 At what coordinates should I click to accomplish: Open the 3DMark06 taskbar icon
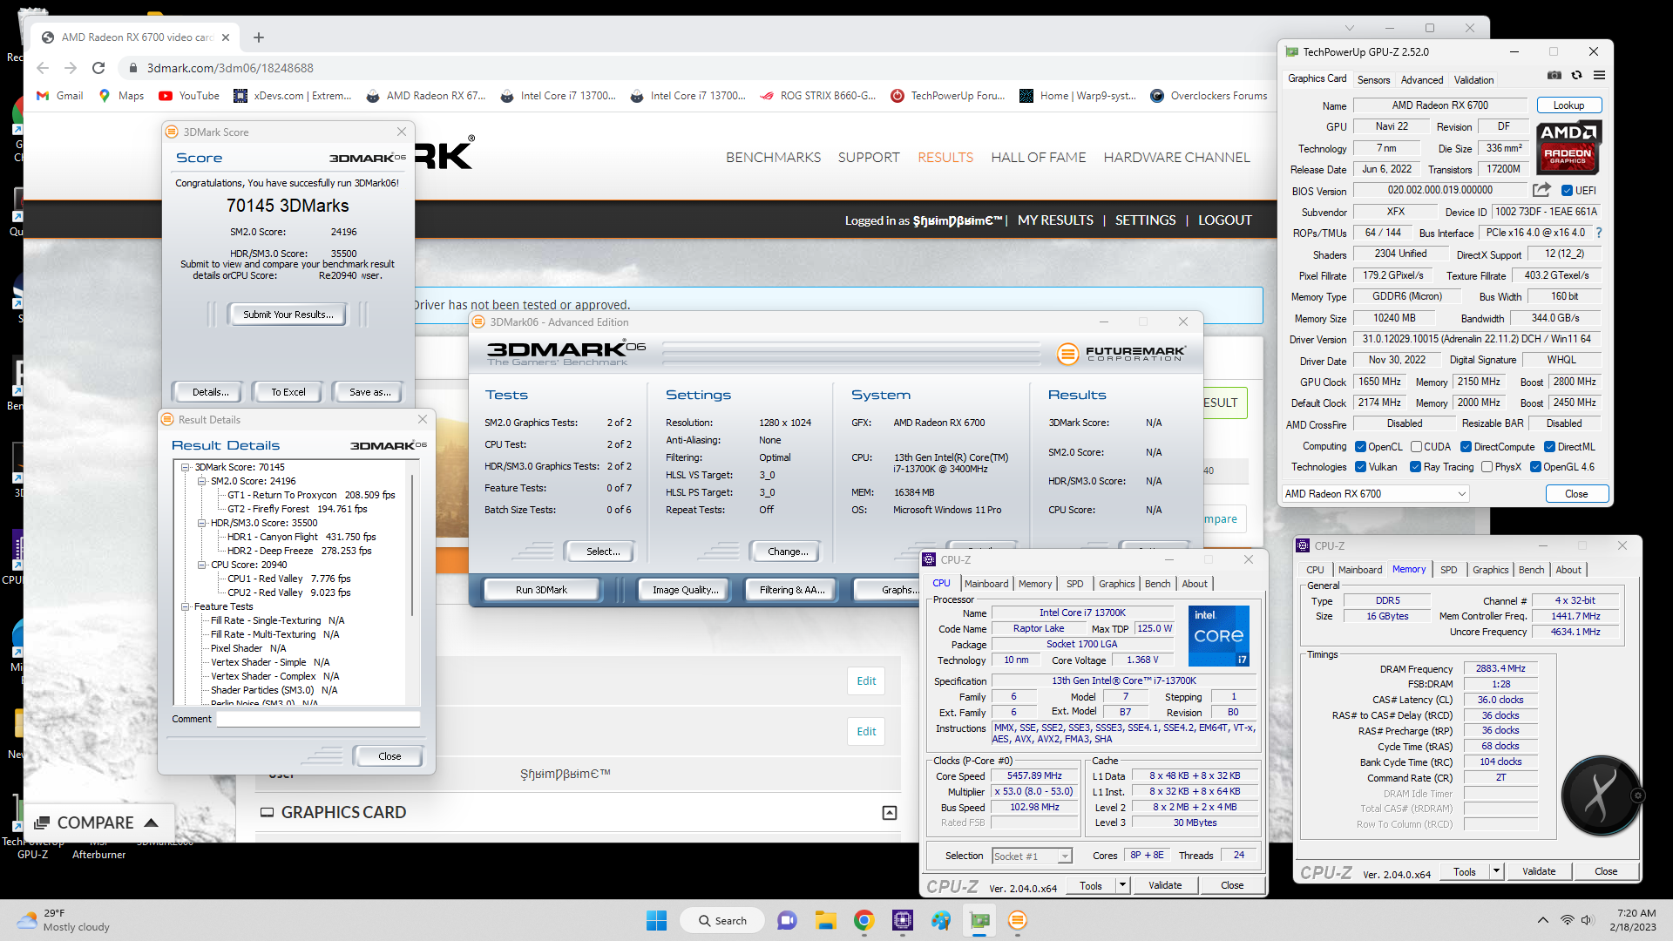coord(1017,920)
